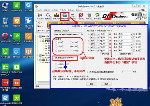Click the Quick Partition toolbar icon
The width and height of the screenshot is (150, 106).
point(65,16)
